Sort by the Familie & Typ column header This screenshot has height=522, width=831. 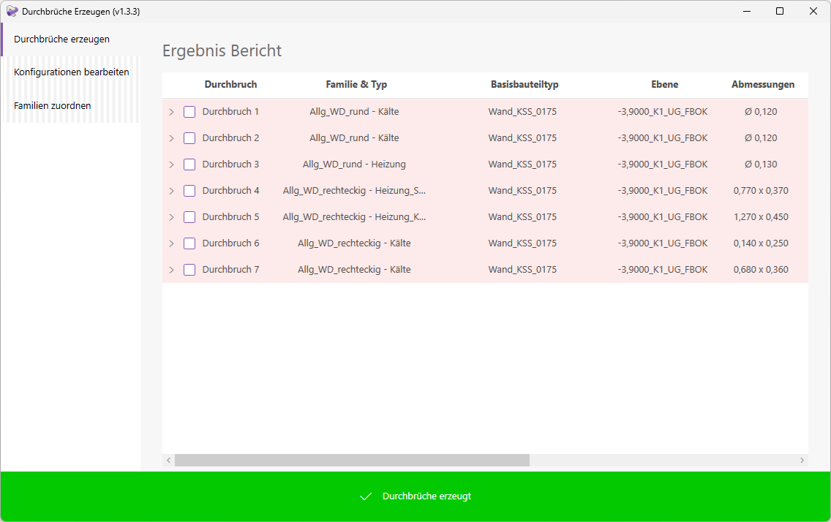[356, 85]
